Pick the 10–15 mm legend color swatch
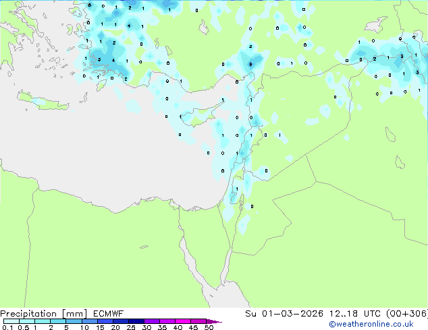 pos(89,321)
